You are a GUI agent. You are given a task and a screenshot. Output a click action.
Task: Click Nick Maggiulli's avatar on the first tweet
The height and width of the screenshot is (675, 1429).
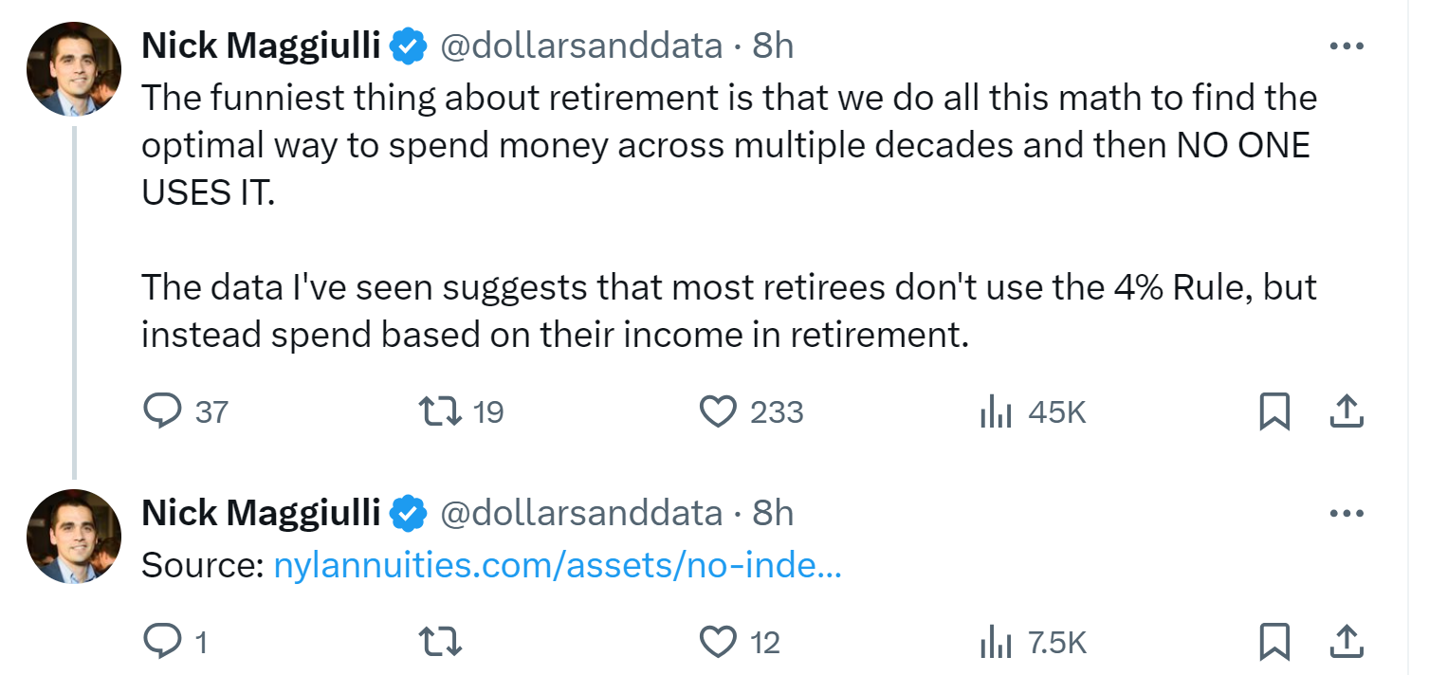point(74,68)
